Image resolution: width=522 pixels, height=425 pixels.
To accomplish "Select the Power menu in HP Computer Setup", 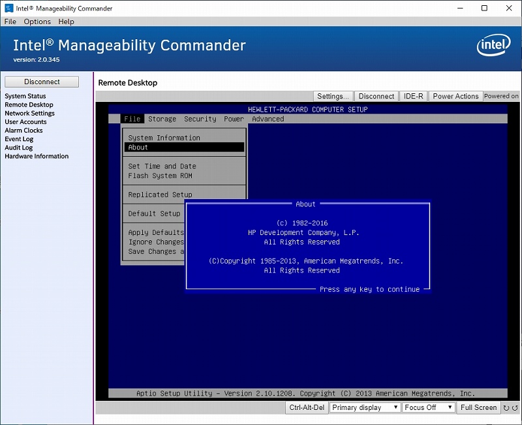I will click(x=234, y=119).
